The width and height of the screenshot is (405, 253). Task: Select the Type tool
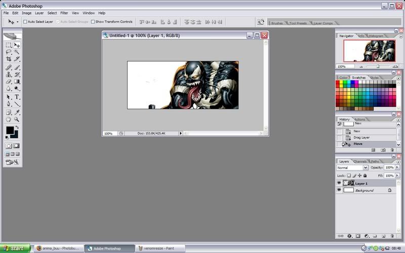(x=17, y=97)
